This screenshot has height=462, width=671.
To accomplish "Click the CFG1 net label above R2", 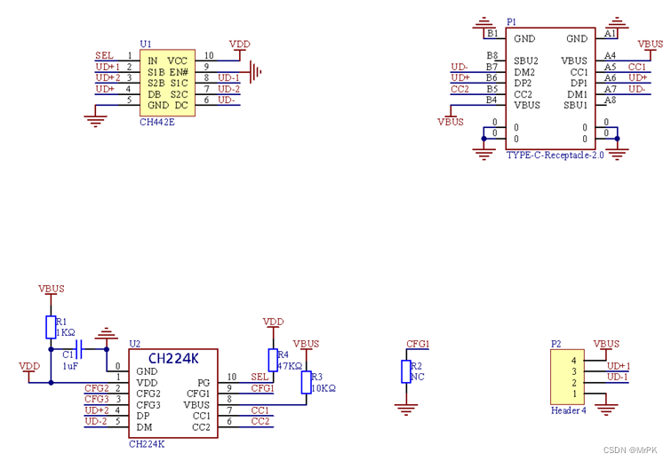I will pyautogui.click(x=418, y=344).
